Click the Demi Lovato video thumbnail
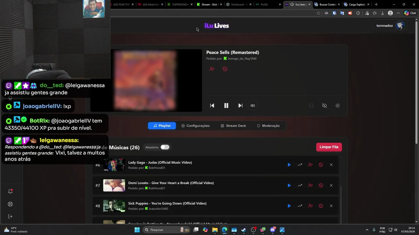 click(114, 185)
